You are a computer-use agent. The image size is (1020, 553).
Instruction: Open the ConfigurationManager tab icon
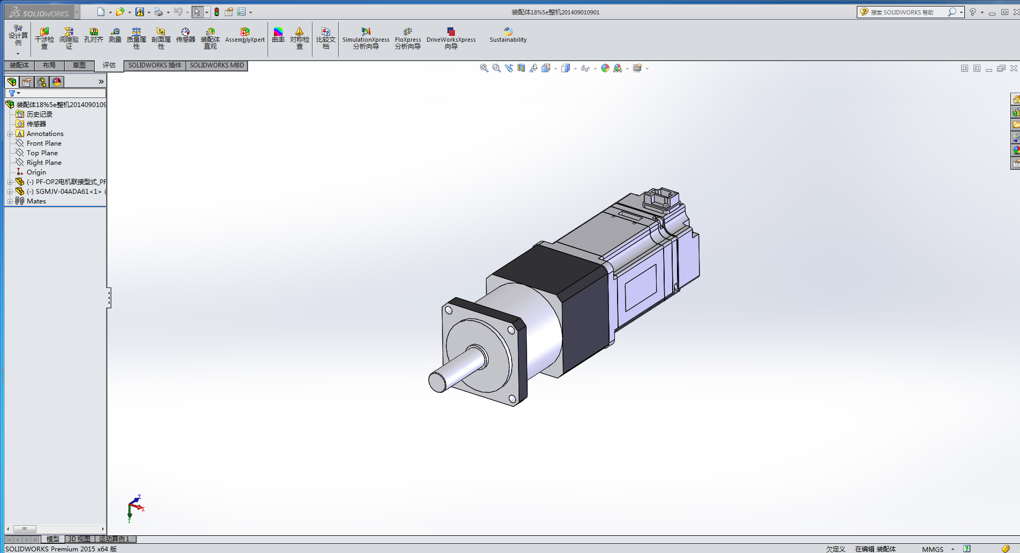tap(42, 82)
